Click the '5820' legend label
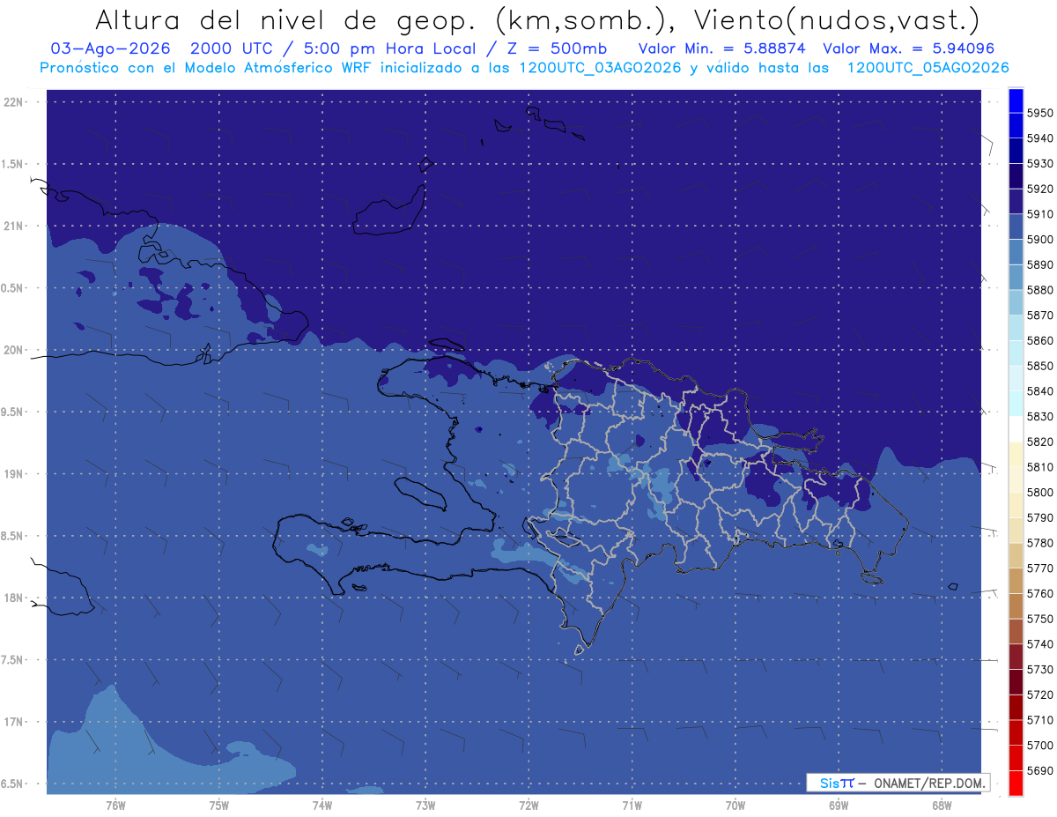The height and width of the screenshot is (817, 1057). 1039,442
